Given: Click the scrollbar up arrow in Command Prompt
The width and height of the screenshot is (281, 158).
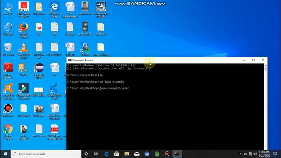Looking at the screenshot, I should (x=266, y=65).
